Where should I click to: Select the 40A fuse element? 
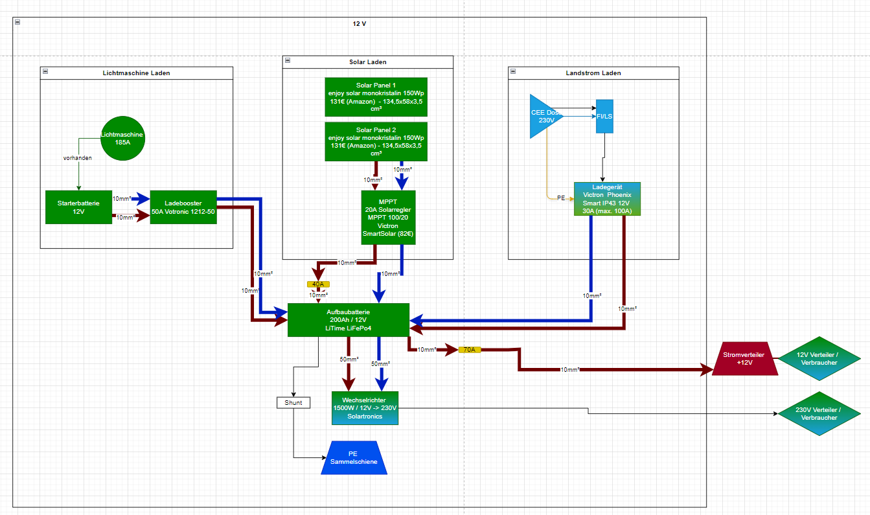pyautogui.click(x=318, y=284)
